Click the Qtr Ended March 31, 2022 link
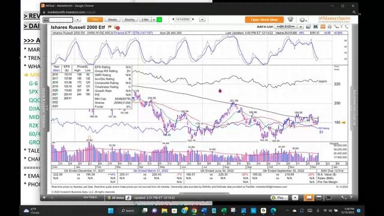 [151, 170]
